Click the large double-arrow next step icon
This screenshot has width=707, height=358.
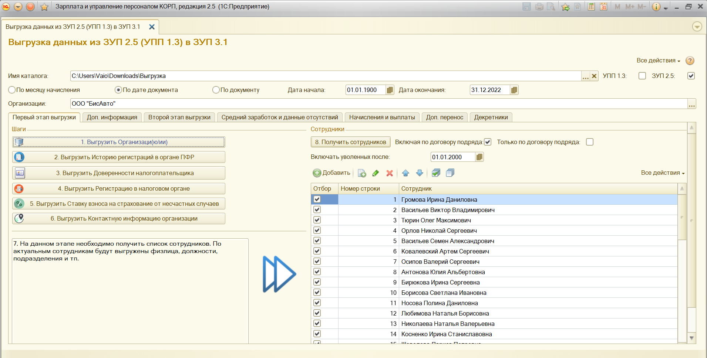tap(279, 274)
